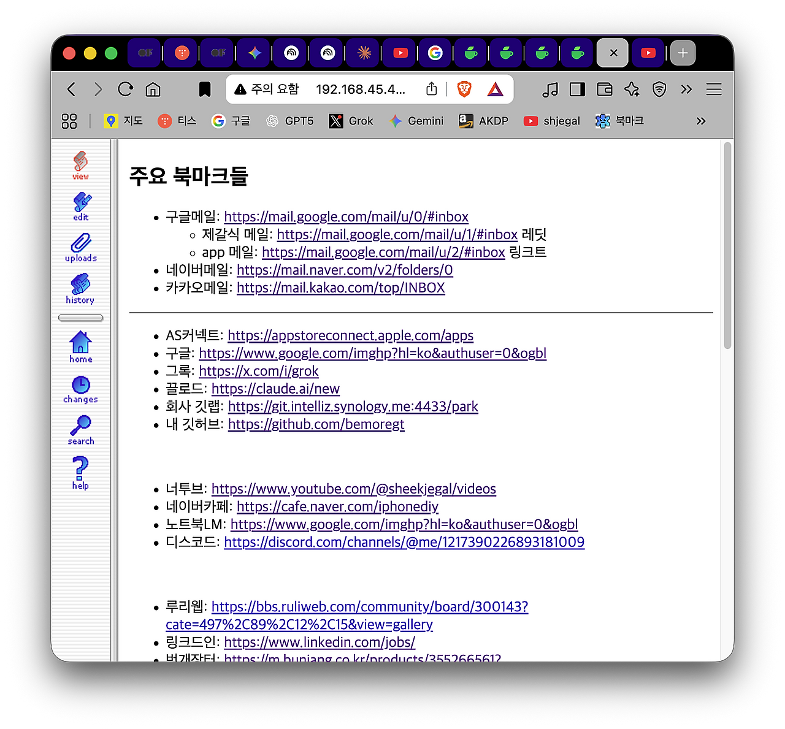Screen dimensions: 785x729
Task: Open the AKDP bookmark
Action: [483, 121]
